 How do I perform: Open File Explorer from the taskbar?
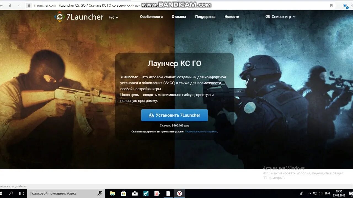click(x=112, y=194)
